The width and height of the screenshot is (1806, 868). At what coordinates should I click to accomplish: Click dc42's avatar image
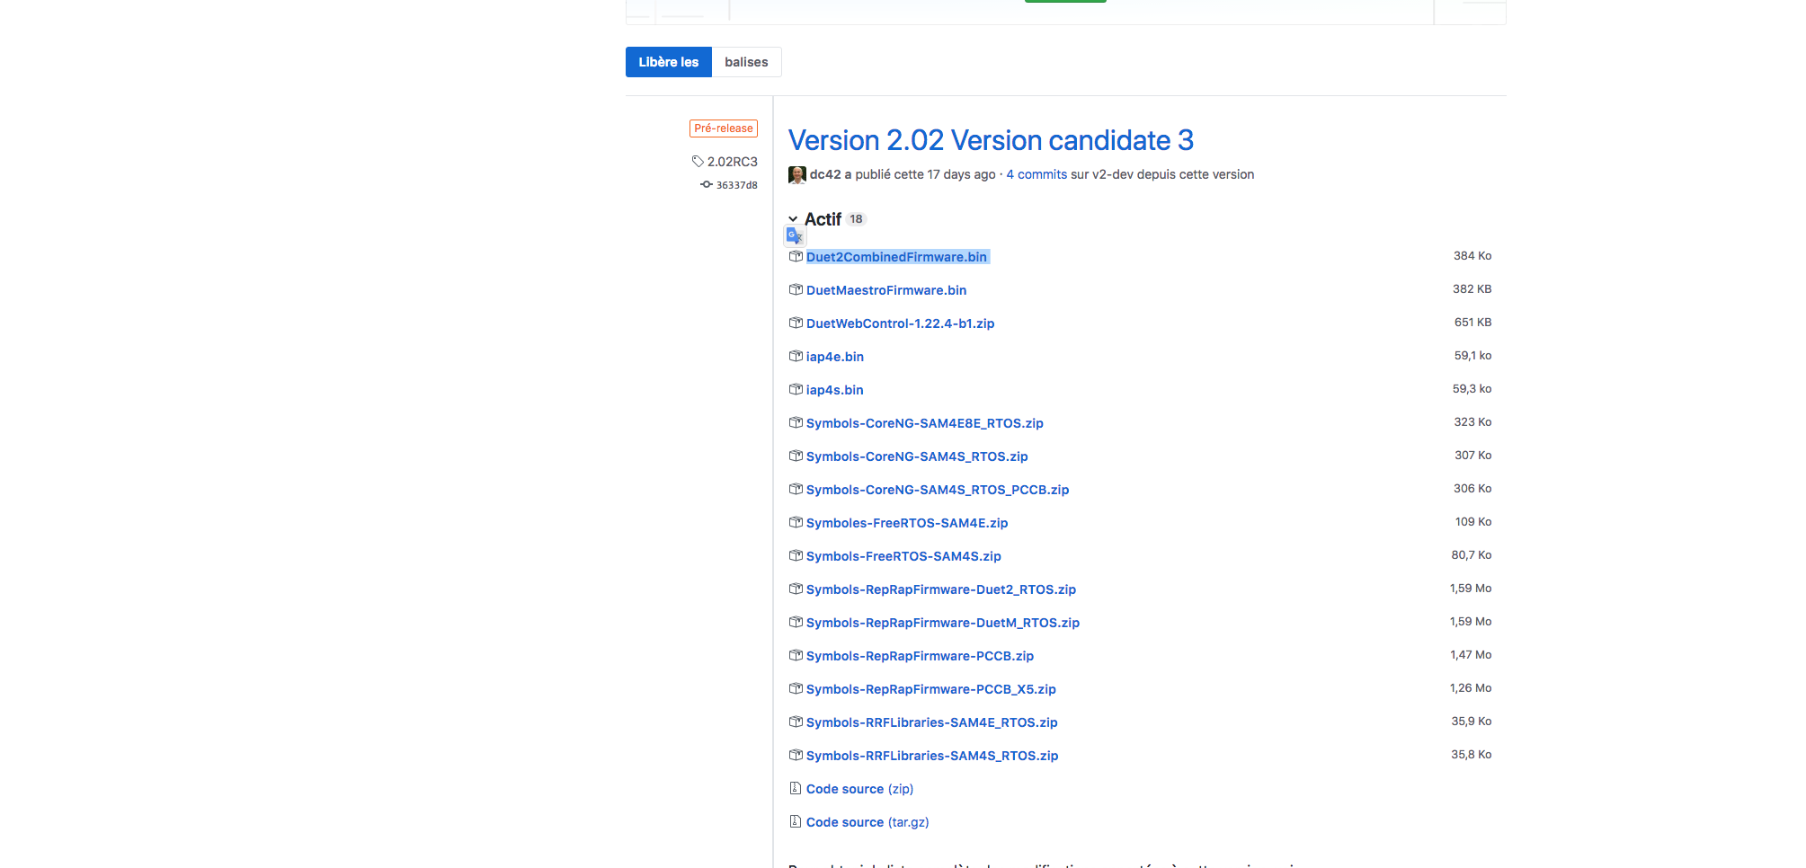(797, 174)
